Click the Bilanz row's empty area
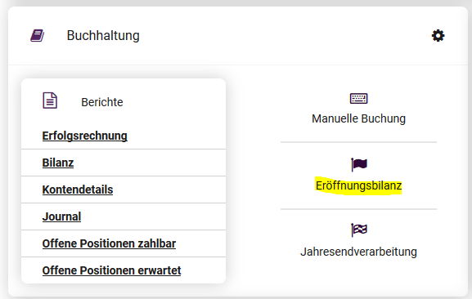 [150, 163]
